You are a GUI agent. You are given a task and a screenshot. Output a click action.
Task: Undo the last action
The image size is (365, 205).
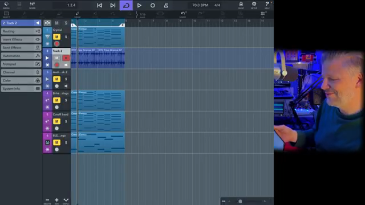[x=182, y=14]
